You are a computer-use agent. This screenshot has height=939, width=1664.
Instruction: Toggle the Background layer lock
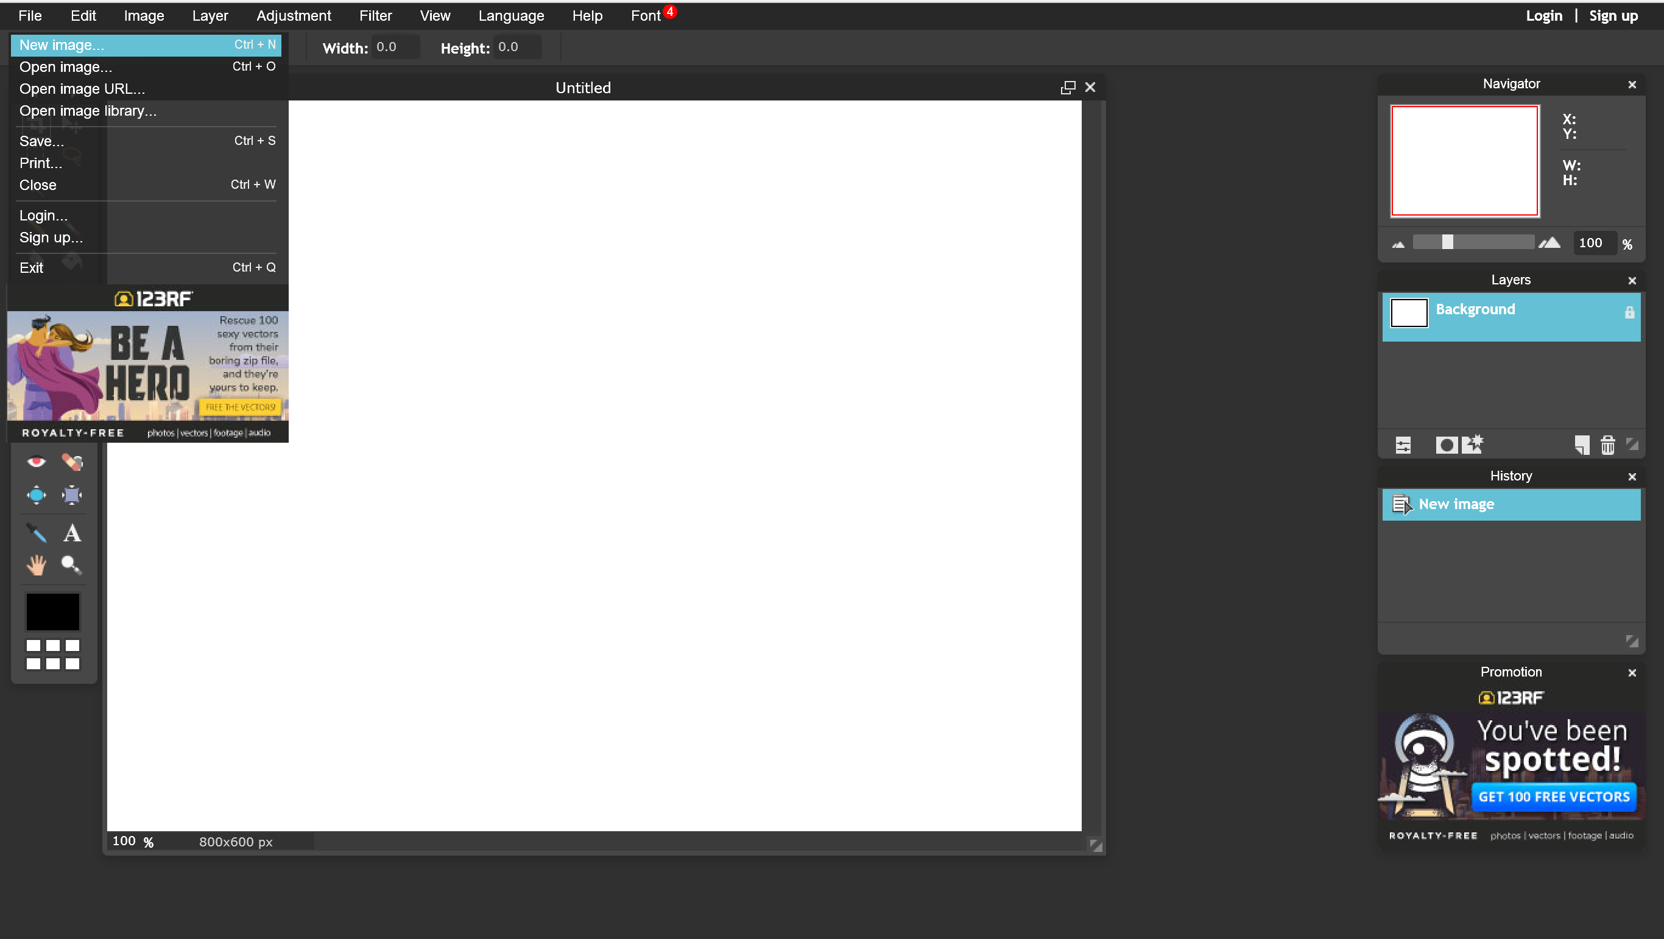tap(1629, 312)
